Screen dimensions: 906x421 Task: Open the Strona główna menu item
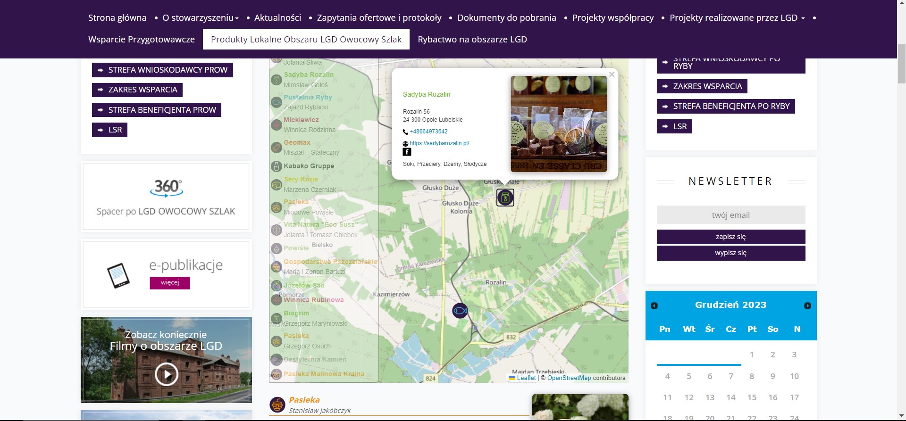point(117,18)
